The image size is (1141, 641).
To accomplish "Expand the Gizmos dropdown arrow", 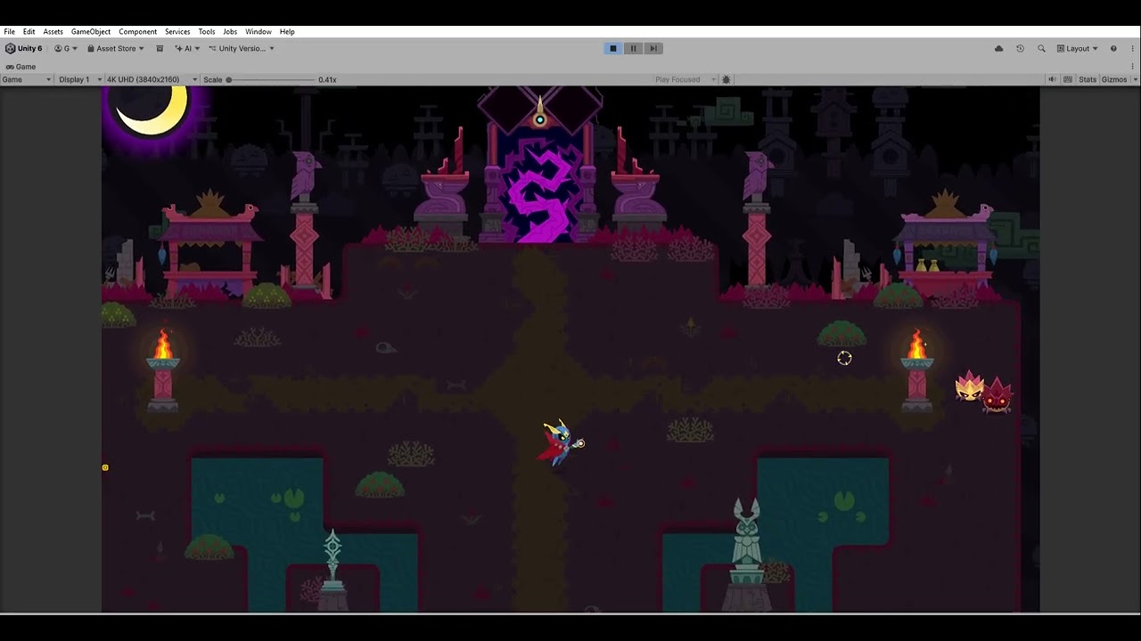I will (x=1134, y=80).
